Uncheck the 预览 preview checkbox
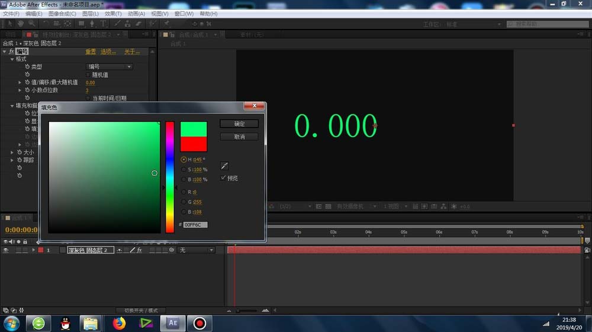The height and width of the screenshot is (332, 592). click(223, 178)
